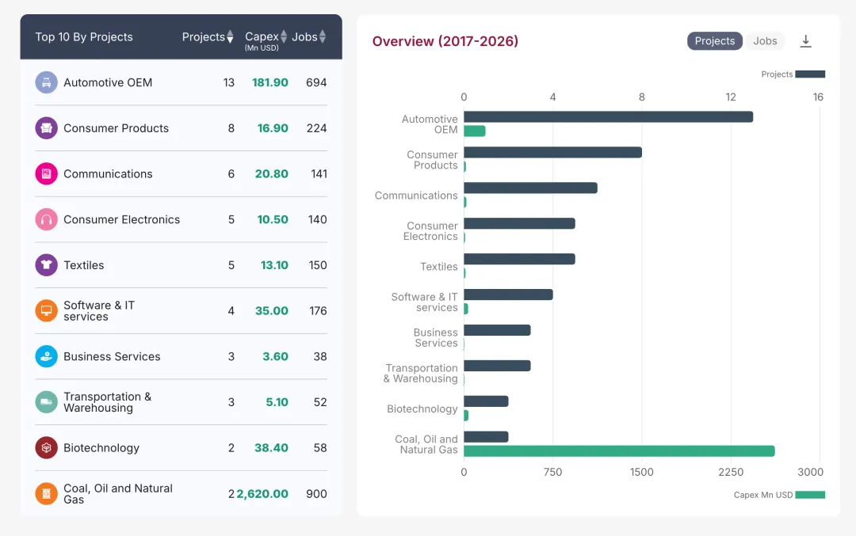Click the Software & IT monitor icon
Viewport: 856px width, 536px height.
pyautogui.click(x=46, y=310)
